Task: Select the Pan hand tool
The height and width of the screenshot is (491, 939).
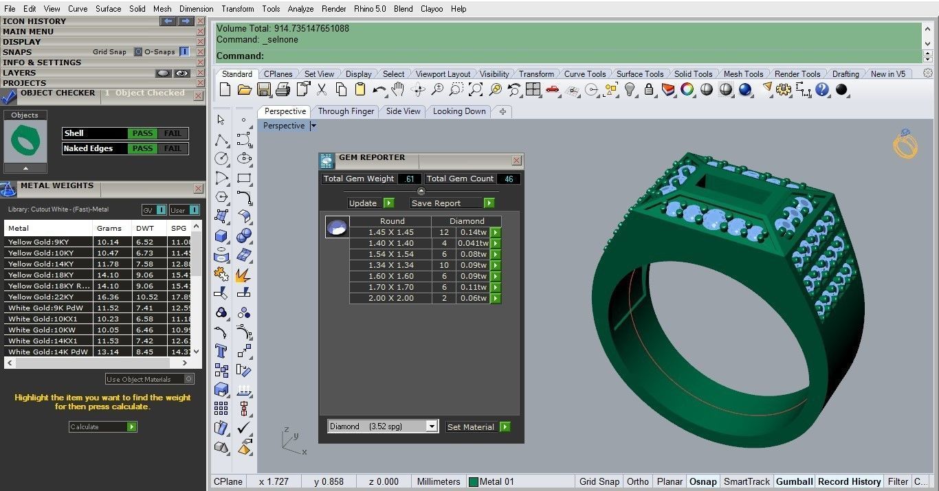Action: point(398,89)
